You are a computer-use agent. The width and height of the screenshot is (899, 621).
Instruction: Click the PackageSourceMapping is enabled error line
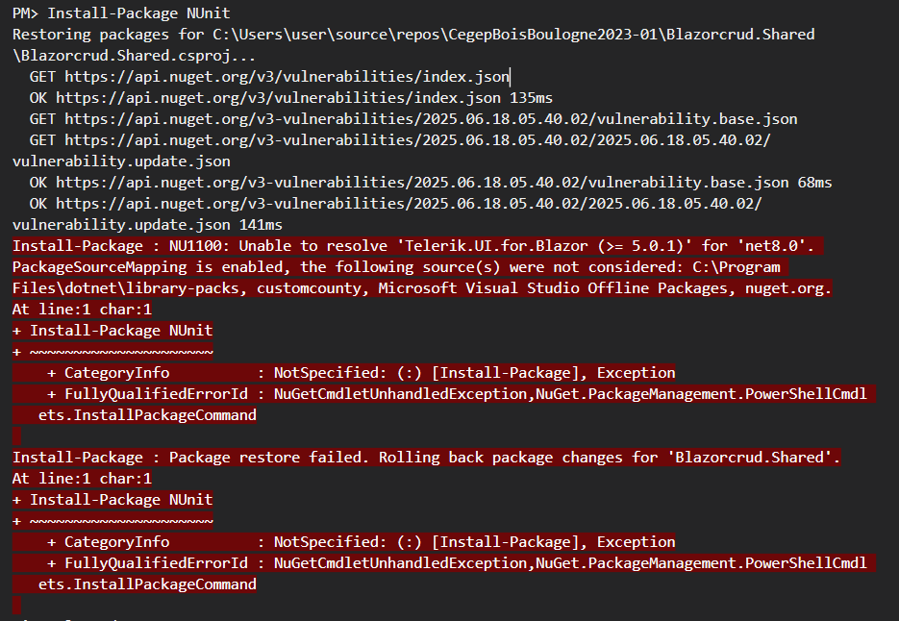coord(396,267)
